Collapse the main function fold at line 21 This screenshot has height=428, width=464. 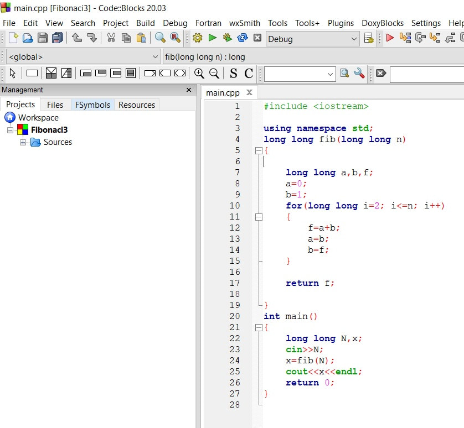tap(259, 327)
